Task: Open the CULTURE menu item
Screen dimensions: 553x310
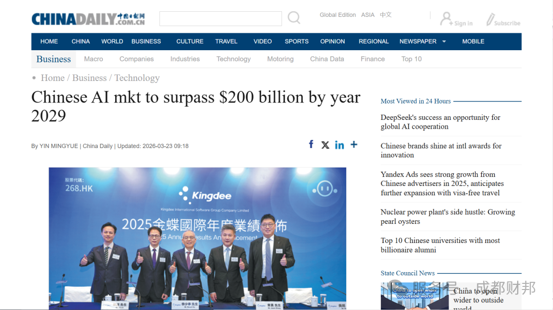Action: (190, 42)
